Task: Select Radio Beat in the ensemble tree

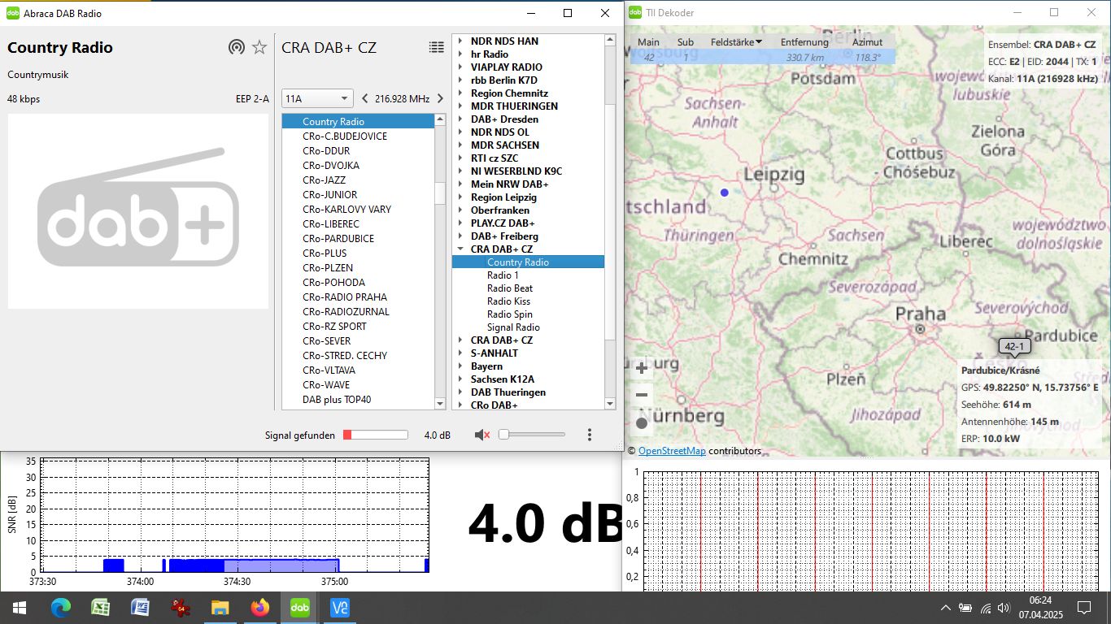Action: pyautogui.click(x=510, y=288)
